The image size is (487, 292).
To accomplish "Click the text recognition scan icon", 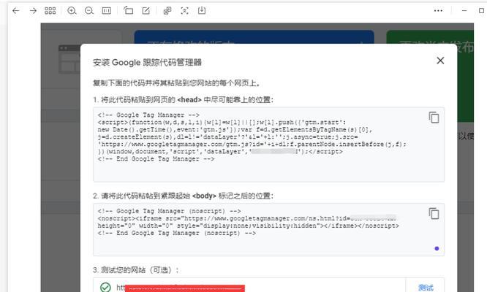I will (x=184, y=11).
